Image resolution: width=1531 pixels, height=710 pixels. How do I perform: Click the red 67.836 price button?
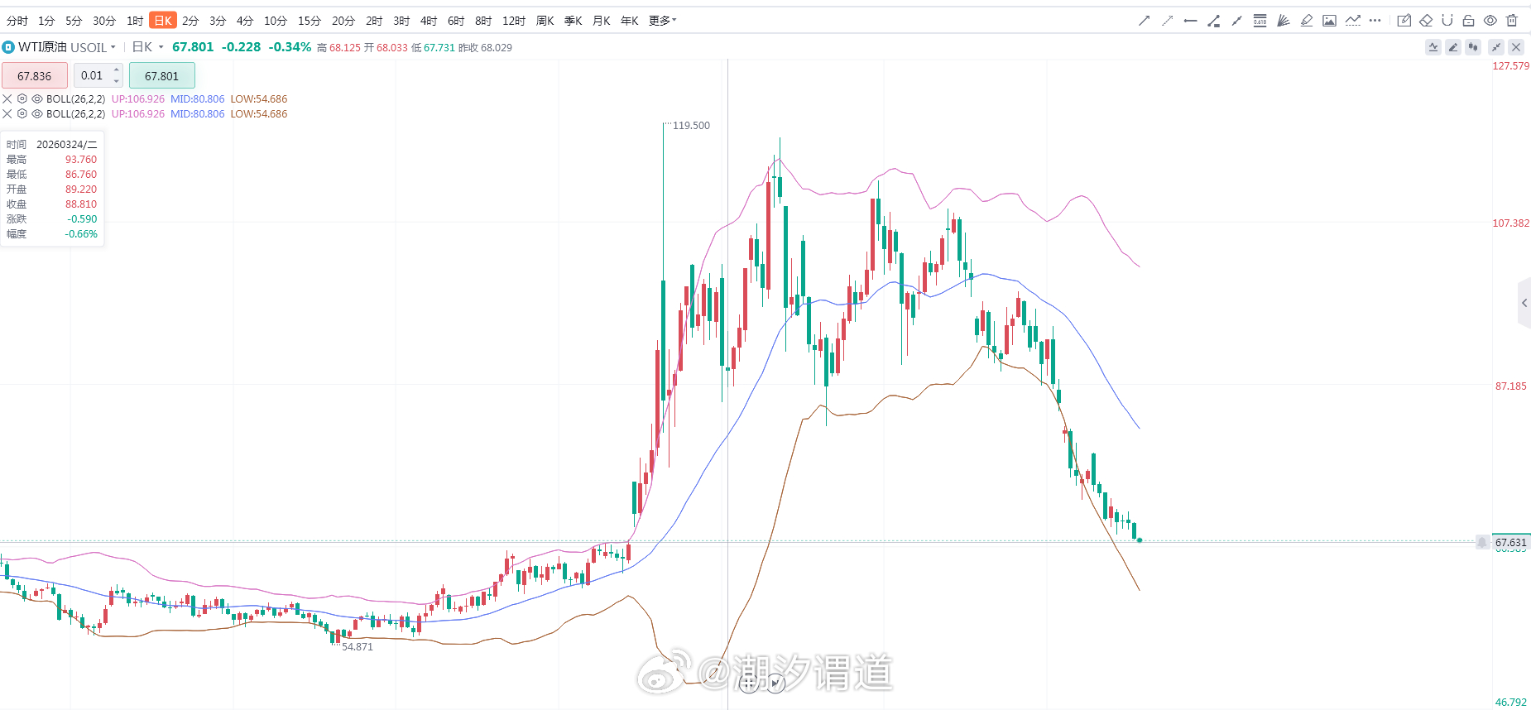click(35, 75)
